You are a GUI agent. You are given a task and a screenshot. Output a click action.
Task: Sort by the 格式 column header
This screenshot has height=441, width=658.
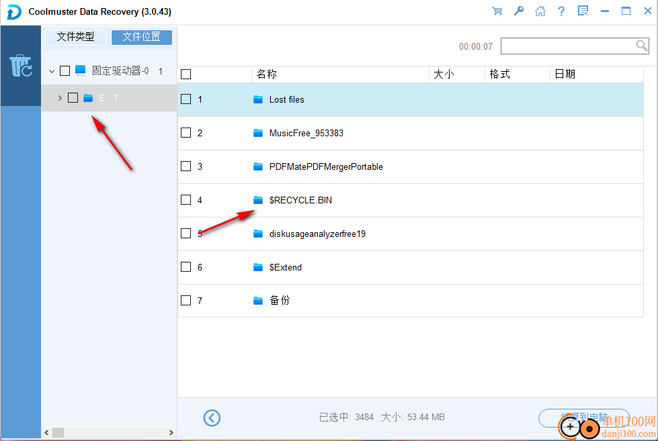point(518,75)
